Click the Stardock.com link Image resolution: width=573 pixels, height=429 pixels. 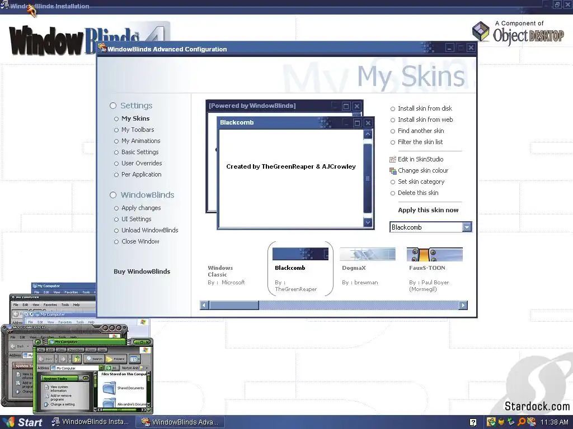pos(537,407)
